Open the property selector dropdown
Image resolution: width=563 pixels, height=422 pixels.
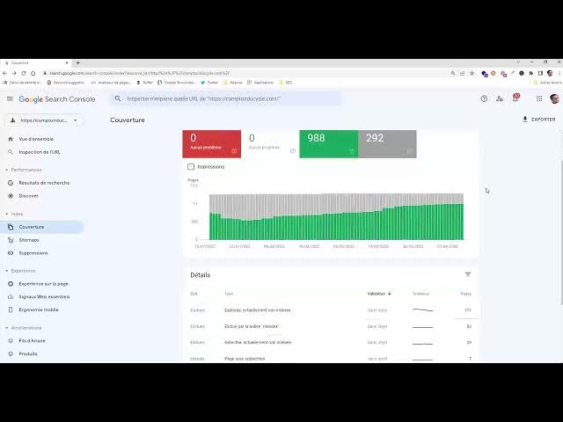click(44, 120)
